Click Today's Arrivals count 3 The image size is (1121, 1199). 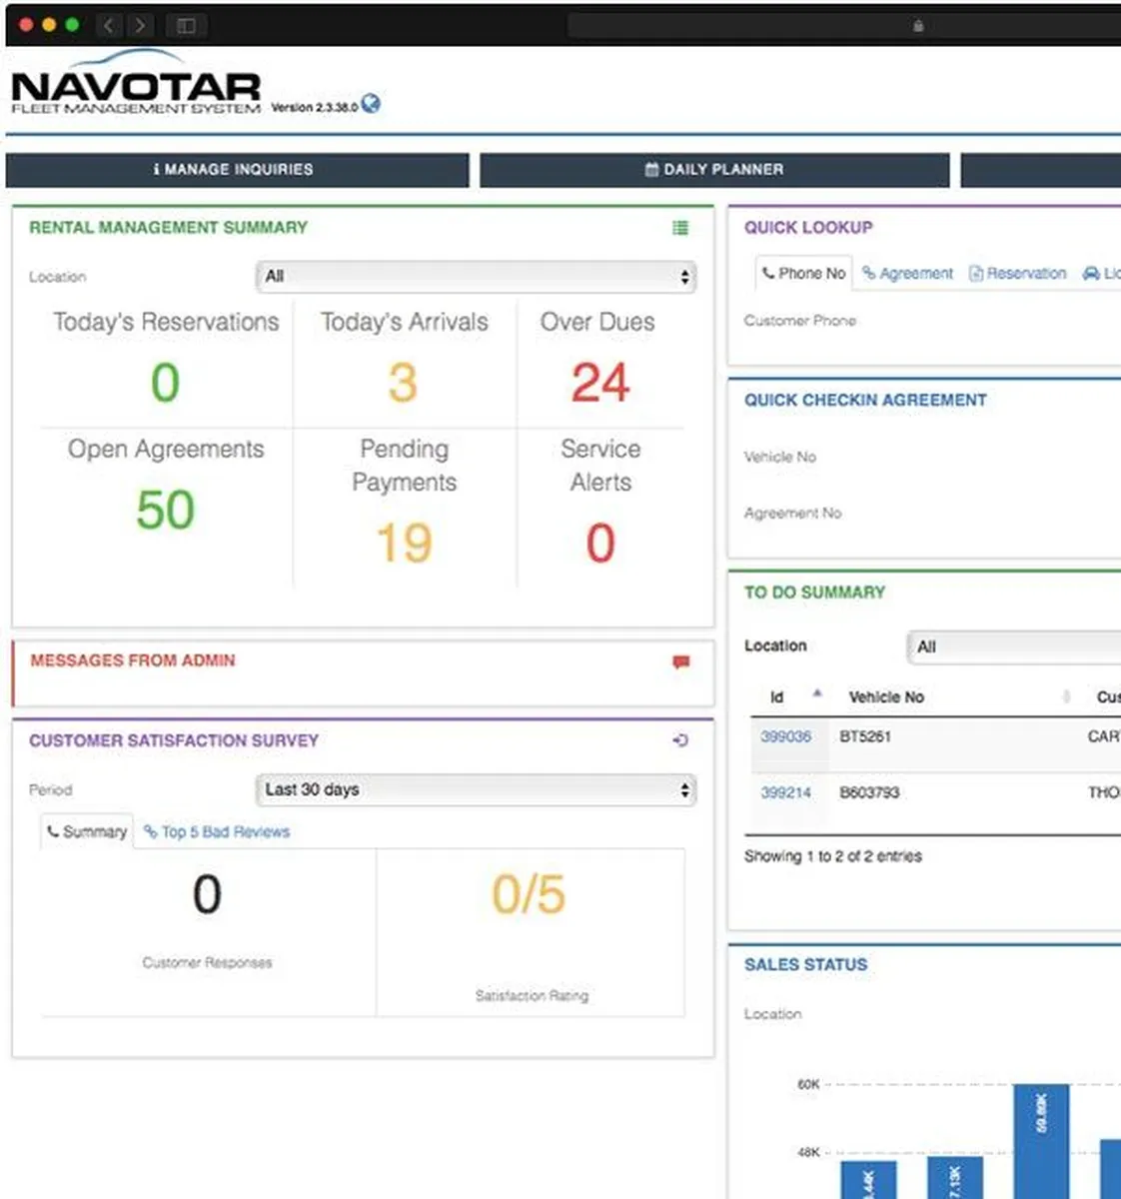[x=403, y=383]
